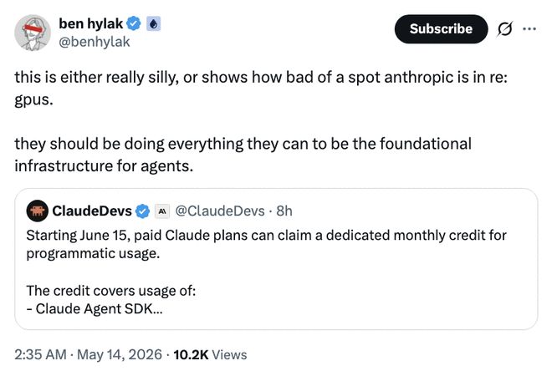Click the 8h timestamp of quoted tweet
Image resolution: width=552 pixels, height=376 pixels.
tap(284, 211)
